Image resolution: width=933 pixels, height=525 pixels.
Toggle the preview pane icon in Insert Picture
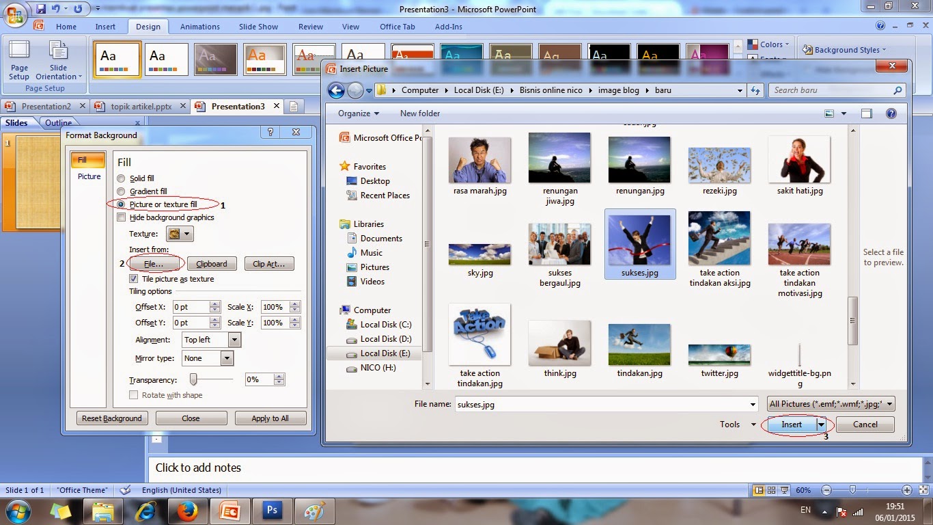click(x=867, y=113)
